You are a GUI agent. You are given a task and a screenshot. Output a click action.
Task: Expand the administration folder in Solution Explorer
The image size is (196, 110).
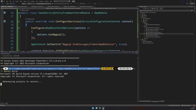[142, 19]
